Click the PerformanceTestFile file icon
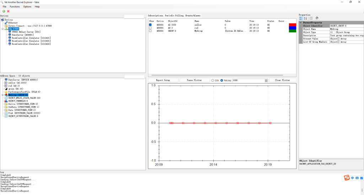The width and height of the screenshot is (364, 195). 6,92
